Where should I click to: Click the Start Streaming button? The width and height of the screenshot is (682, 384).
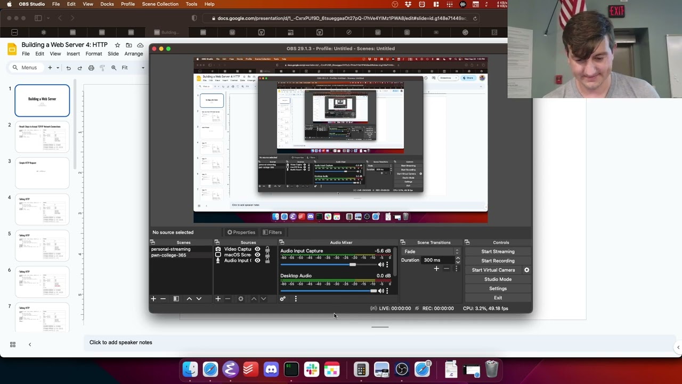498,252
